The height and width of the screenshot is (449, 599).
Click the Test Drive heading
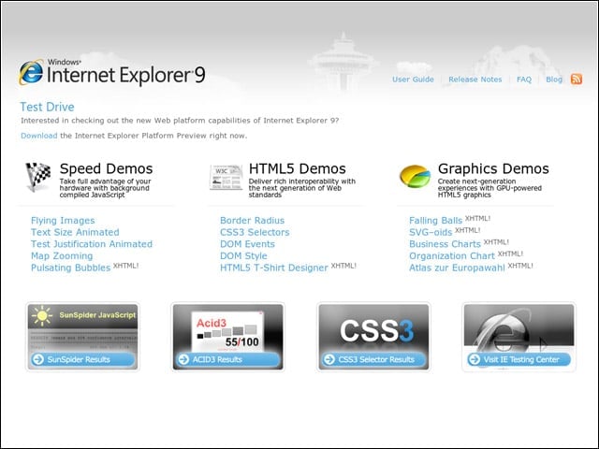point(47,107)
